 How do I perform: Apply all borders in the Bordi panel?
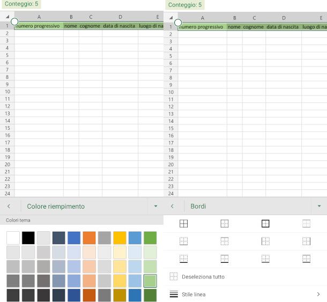coord(183,224)
